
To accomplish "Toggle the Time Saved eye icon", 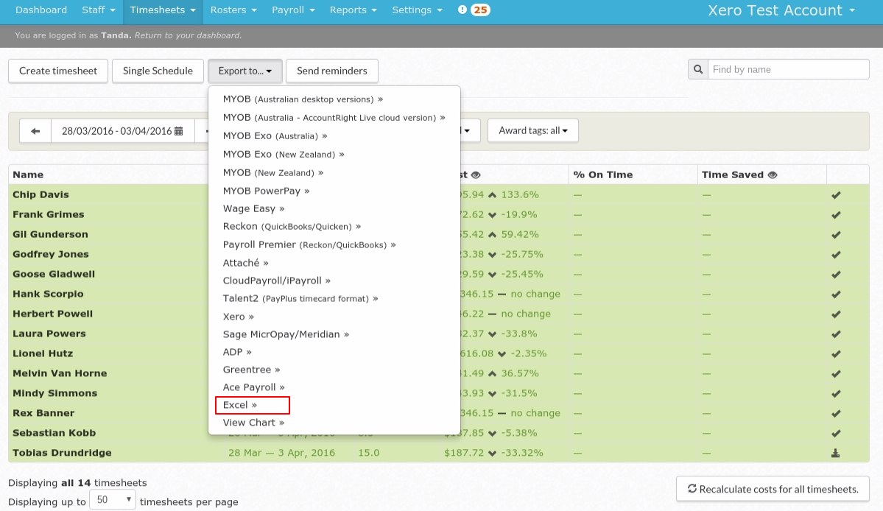I will [773, 175].
